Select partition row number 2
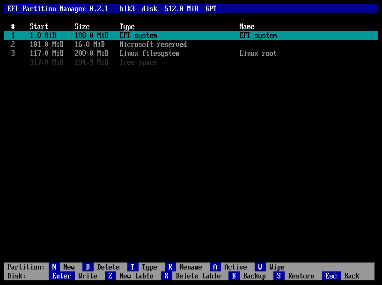This screenshot has height=285, width=382. (13, 45)
